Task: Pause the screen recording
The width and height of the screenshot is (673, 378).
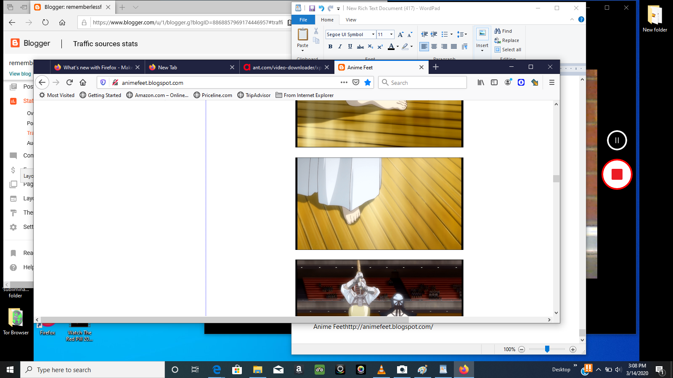Action: click(x=617, y=140)
